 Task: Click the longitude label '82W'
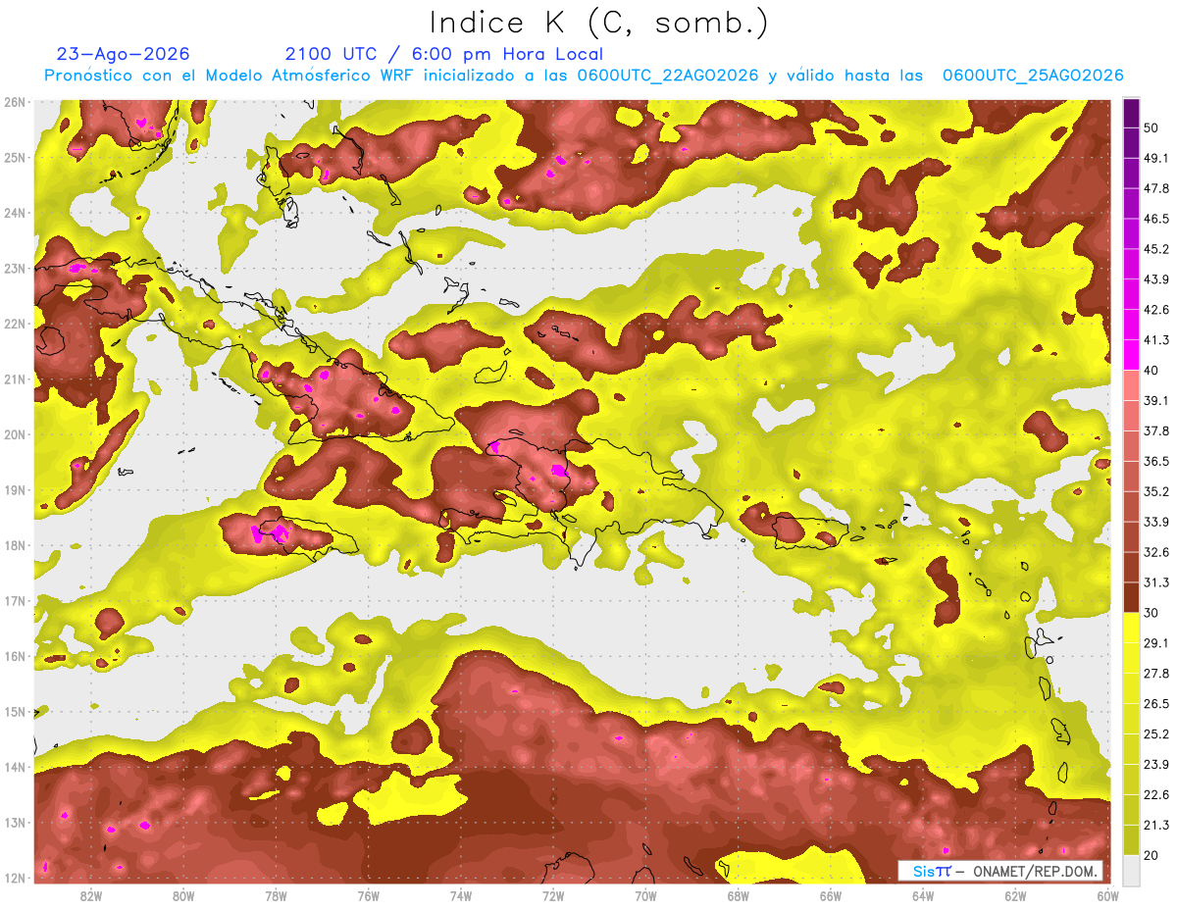pos(91,896)
